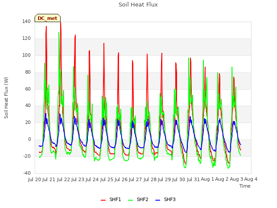The width and height of the screenshot is (277, 208).
Task: Click the Aug 1 x-axis label
Action: click(x=207, y=179)
